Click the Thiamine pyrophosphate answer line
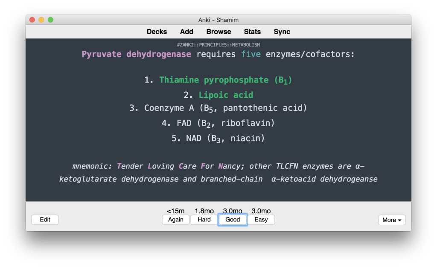Viewport: 437px width, 268px height. (218, 80)
